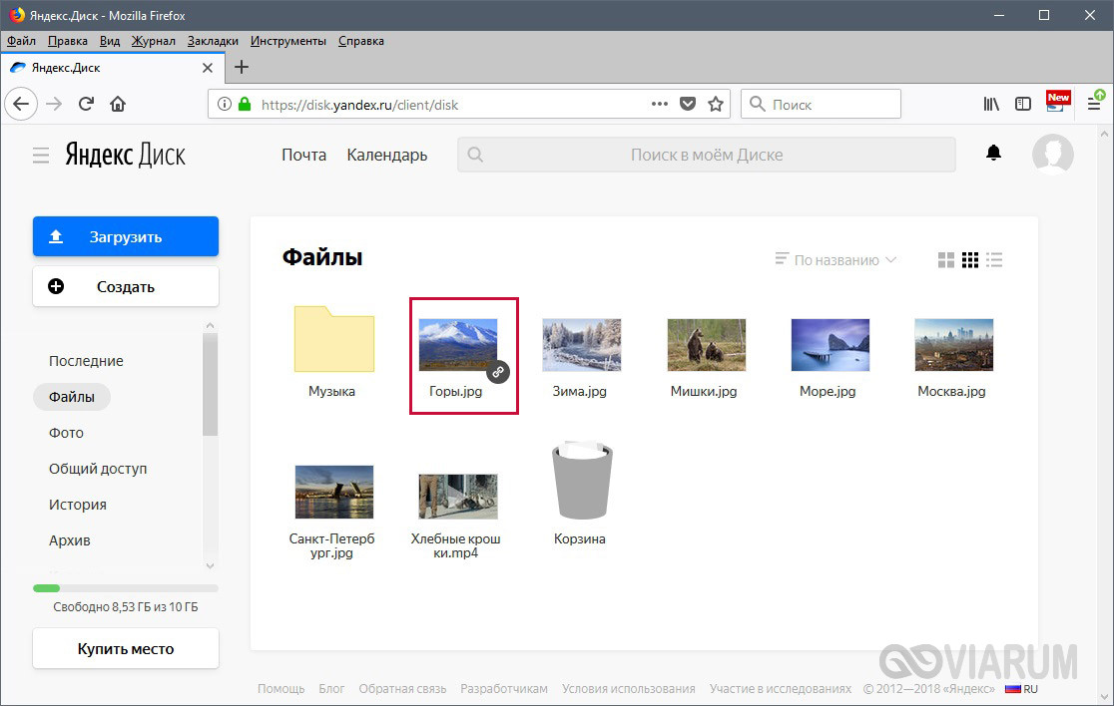Open the Обратная связь footer link
Screen dimensions: 1114x706
point(402,689)
